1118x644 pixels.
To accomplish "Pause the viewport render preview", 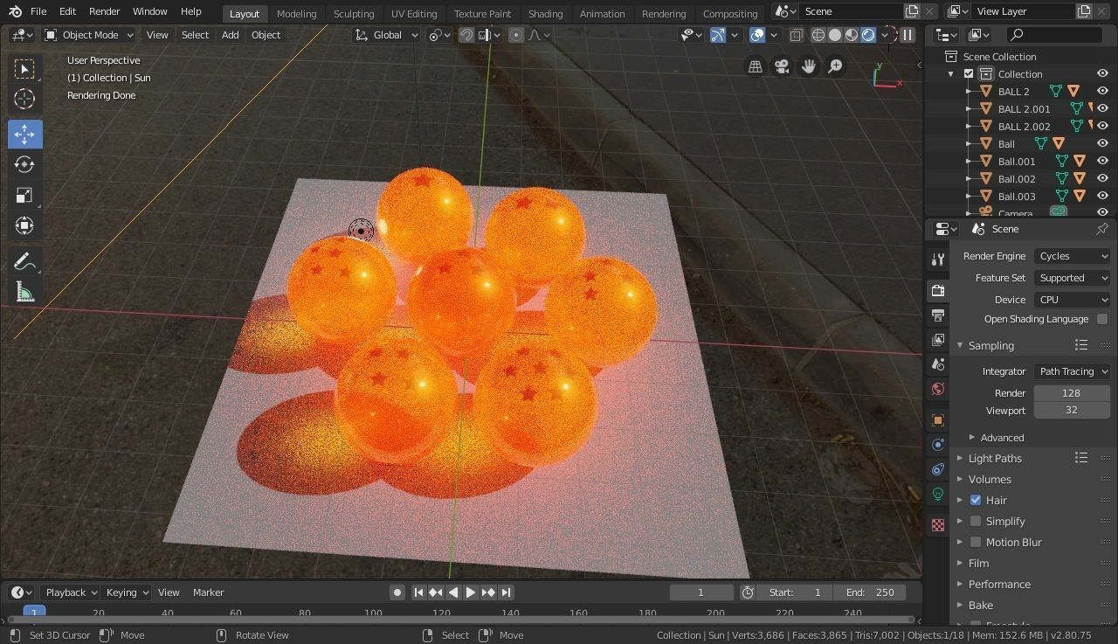I will [908, 35].
